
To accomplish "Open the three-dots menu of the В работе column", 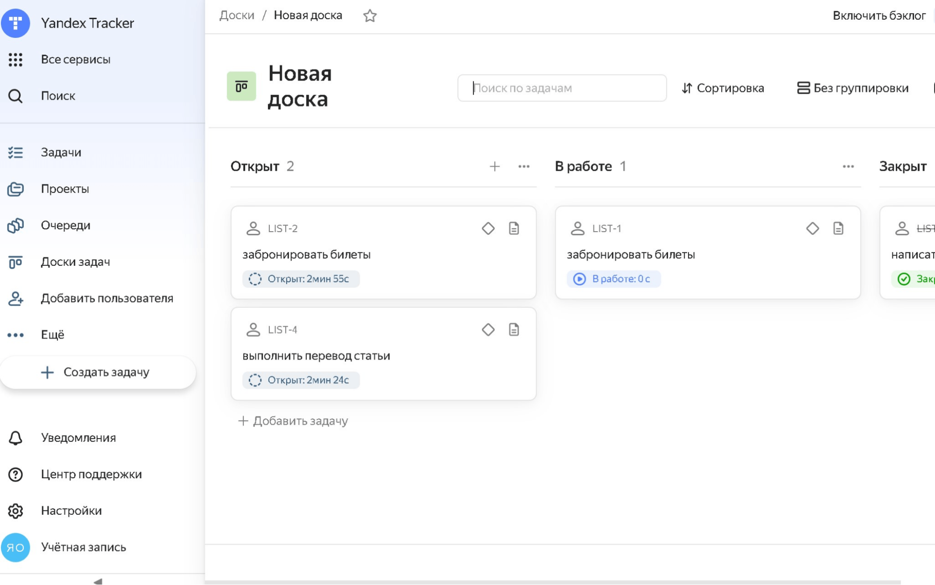I will (848, 166).
